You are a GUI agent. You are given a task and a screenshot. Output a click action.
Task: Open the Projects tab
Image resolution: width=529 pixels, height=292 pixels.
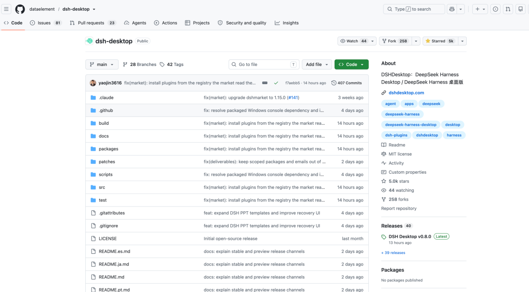pyautogui.click(x=197, y=23)
